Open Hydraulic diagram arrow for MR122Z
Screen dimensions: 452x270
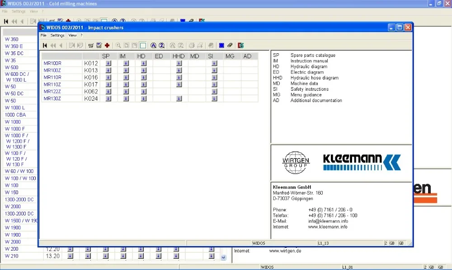pyautogui.click(x=144, y=92)
